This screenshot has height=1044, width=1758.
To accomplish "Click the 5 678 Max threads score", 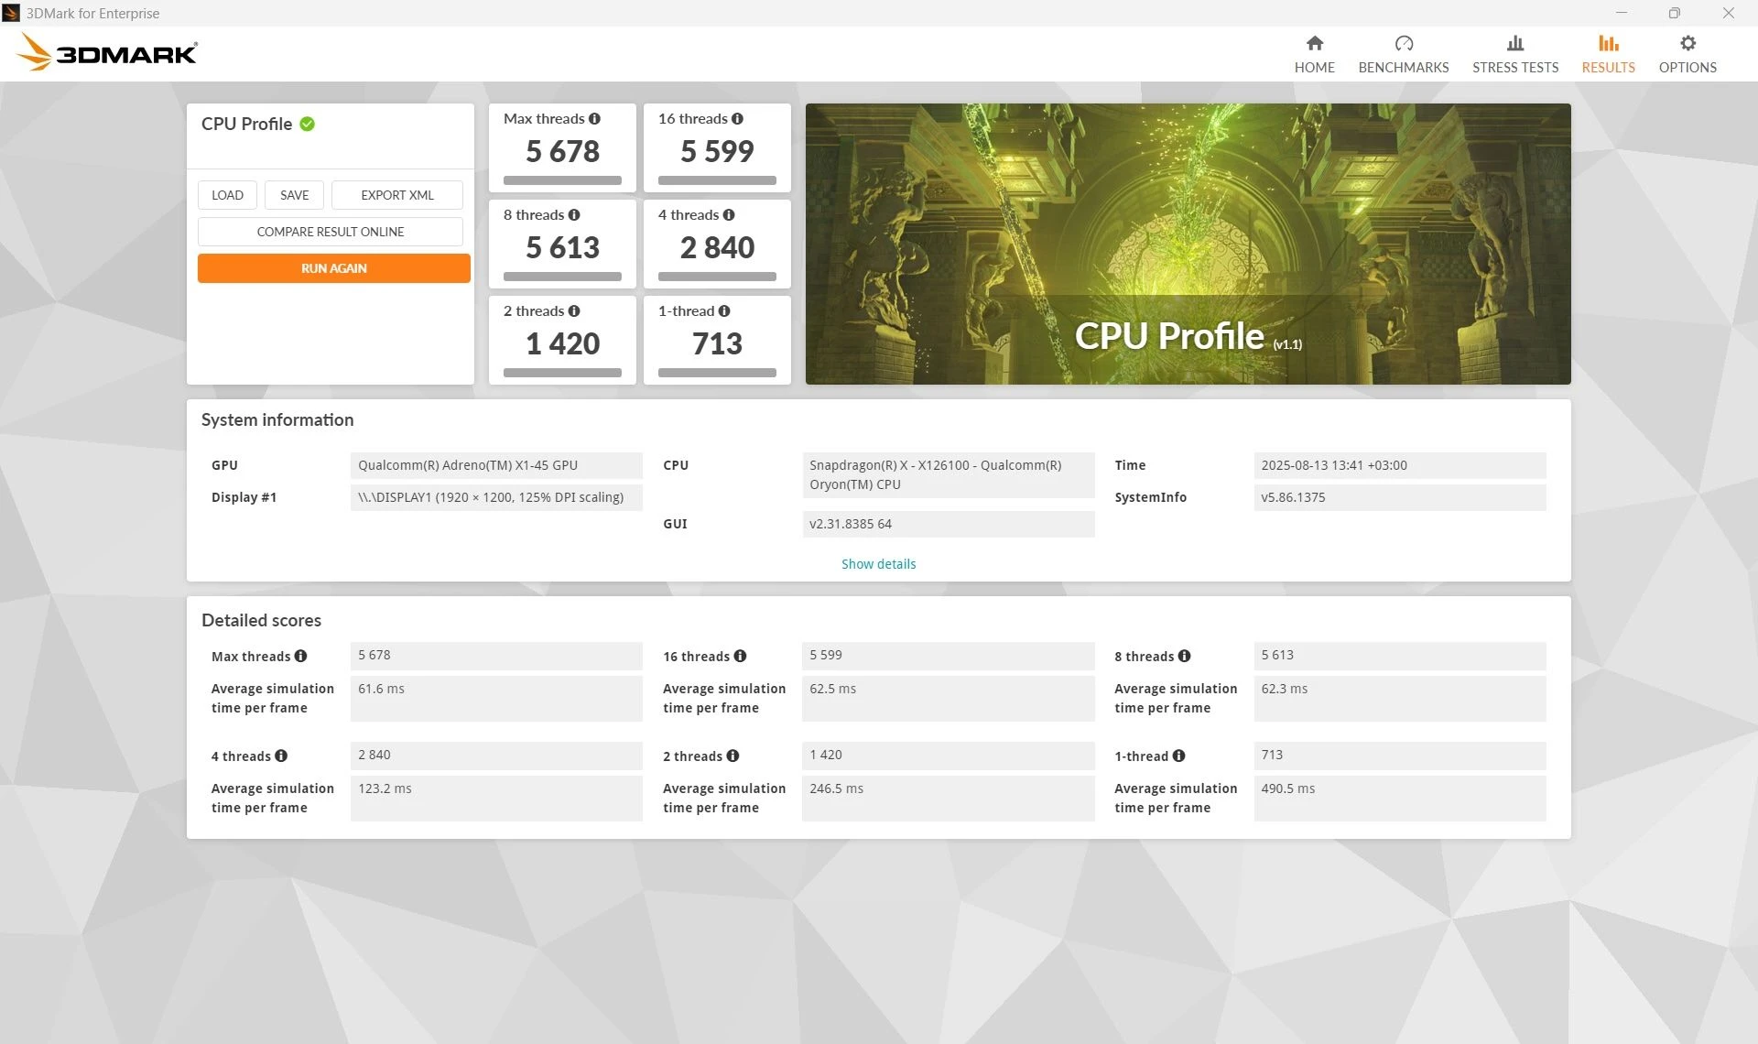I will [562, 151].
